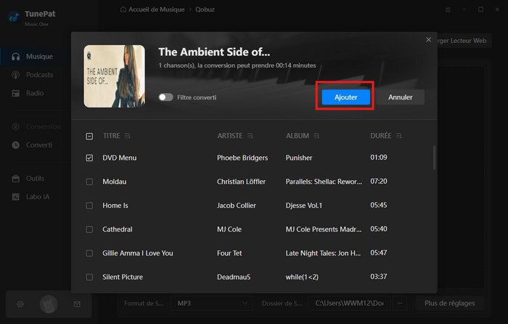This screenshot has width=508, height=324.
Task: Click the Jacob Collier artist text
Action: pos(237,206)
